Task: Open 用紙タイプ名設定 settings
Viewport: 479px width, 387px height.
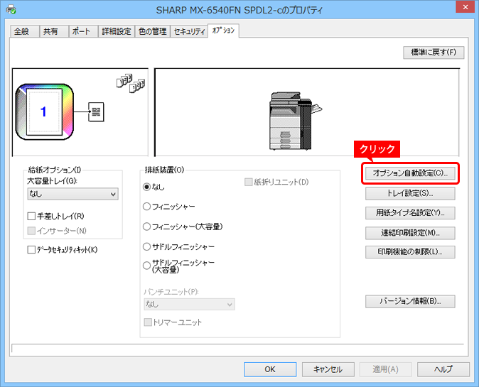Action: [410, 213]
